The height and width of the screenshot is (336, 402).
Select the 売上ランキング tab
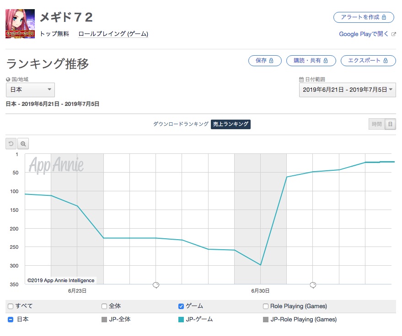[230, 124]
